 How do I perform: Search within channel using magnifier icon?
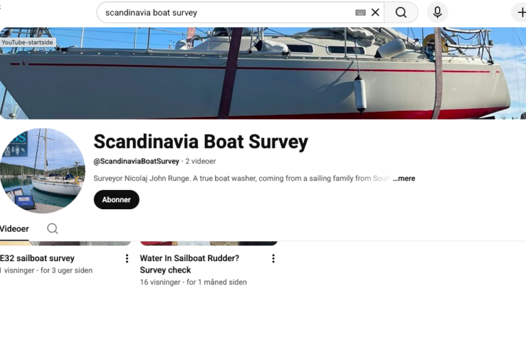pyautogui.click(x=52, y=229)
